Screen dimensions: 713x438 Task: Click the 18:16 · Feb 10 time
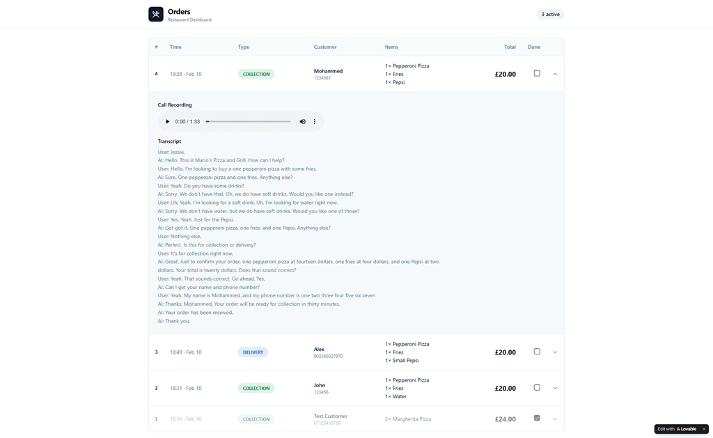pyautogui.click(x=185, y=419)
